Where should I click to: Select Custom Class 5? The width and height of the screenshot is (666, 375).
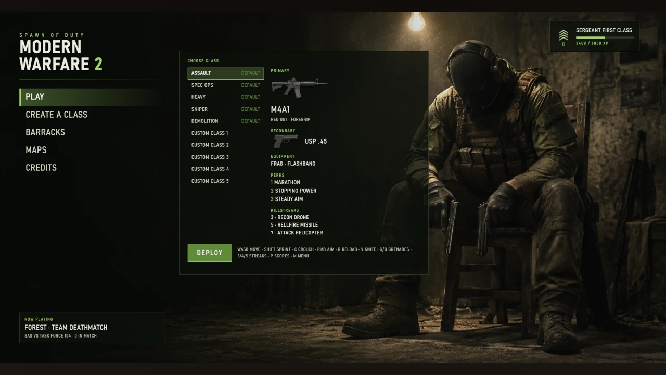(x=226, y=181)
